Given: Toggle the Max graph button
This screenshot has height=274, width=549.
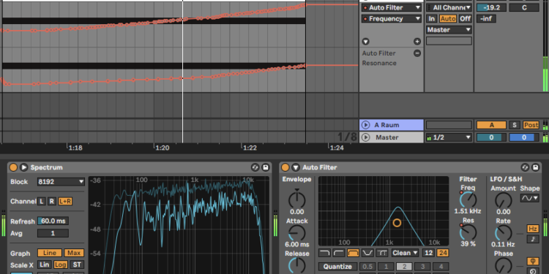Looking at the screenshot, I should (x=74, y=253).
